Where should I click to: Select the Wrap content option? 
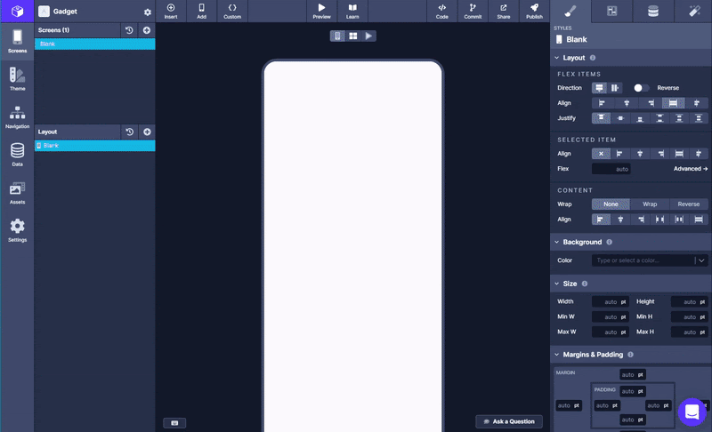[x=650, y=204]
